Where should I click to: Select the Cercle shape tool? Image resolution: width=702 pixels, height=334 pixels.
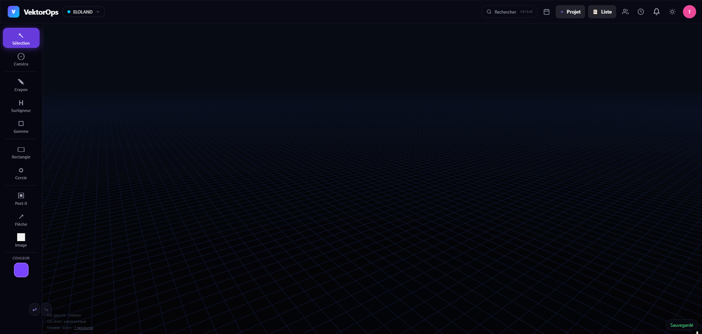click(x=21, y=173)
